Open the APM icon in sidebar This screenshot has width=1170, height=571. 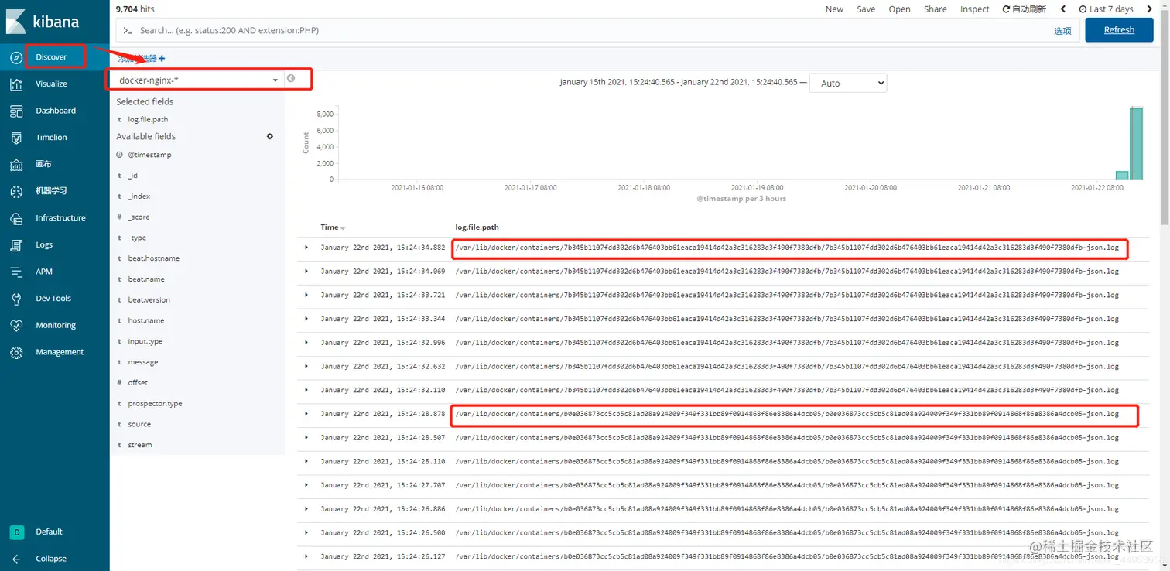16,272
